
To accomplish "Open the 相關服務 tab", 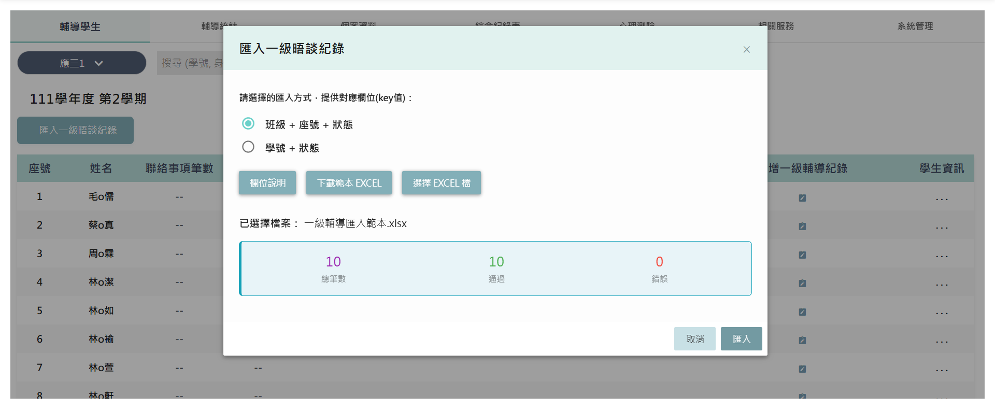I will pos(776,26).
